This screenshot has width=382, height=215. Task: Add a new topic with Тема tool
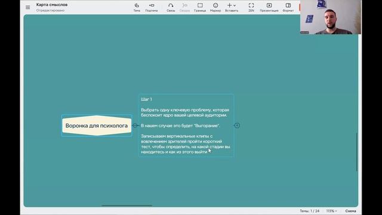point(137,7)
